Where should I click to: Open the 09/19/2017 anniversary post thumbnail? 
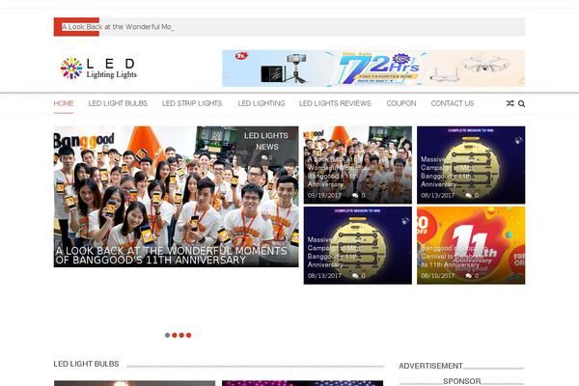click(x=358, y=165)
